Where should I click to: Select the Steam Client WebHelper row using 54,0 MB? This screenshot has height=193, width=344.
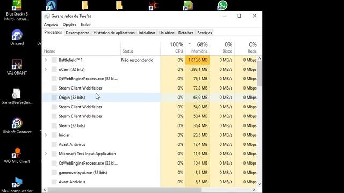149,107
